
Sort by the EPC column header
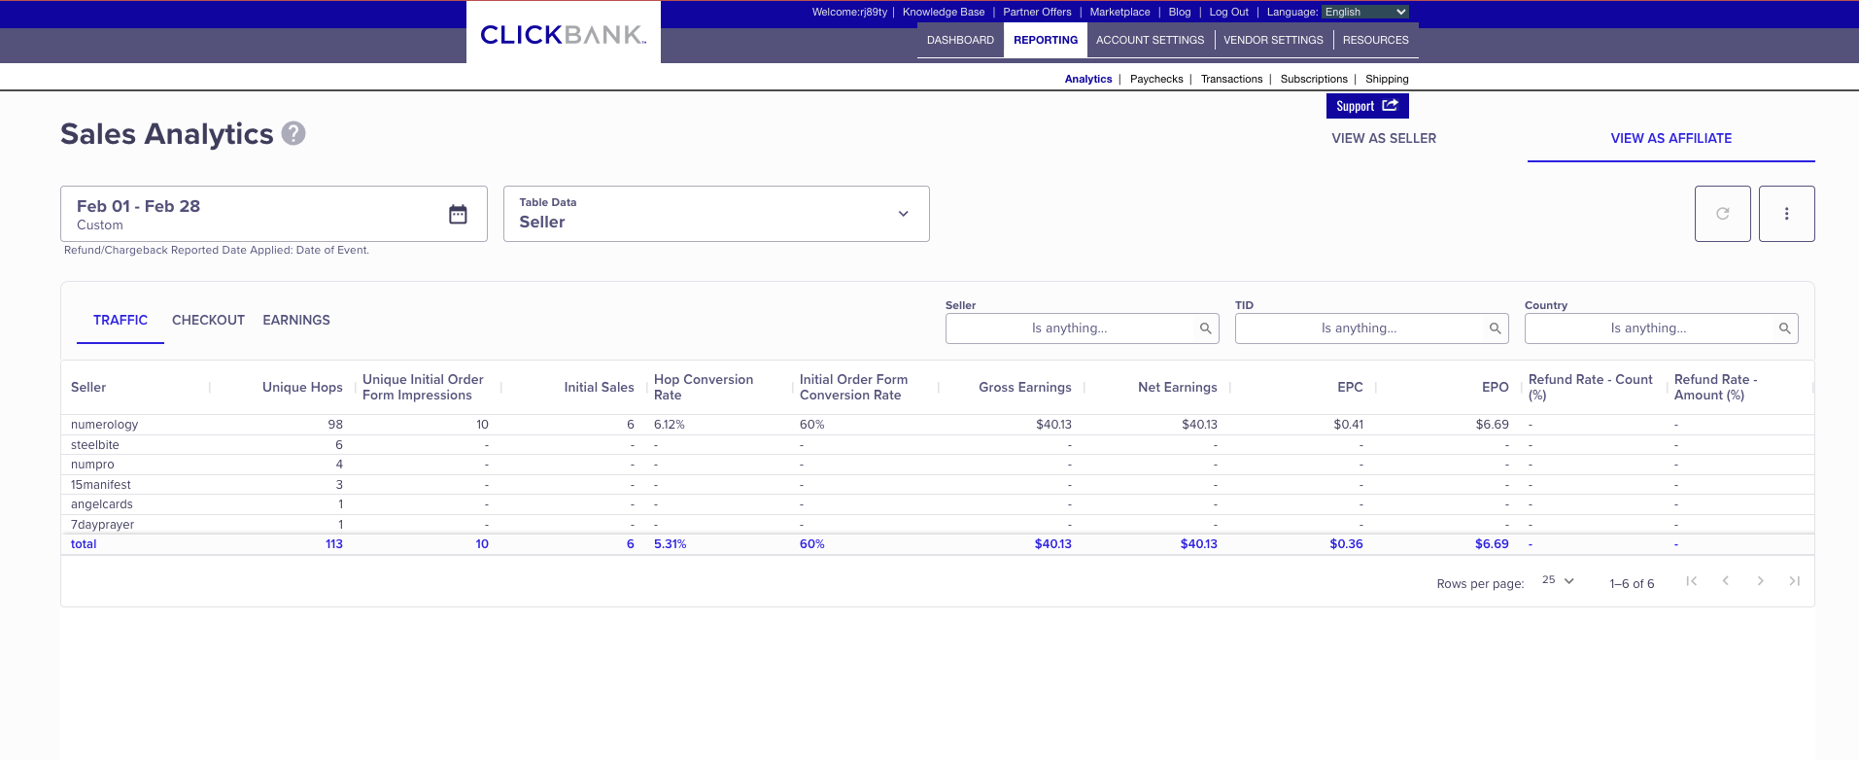(x=1350, y=387)
